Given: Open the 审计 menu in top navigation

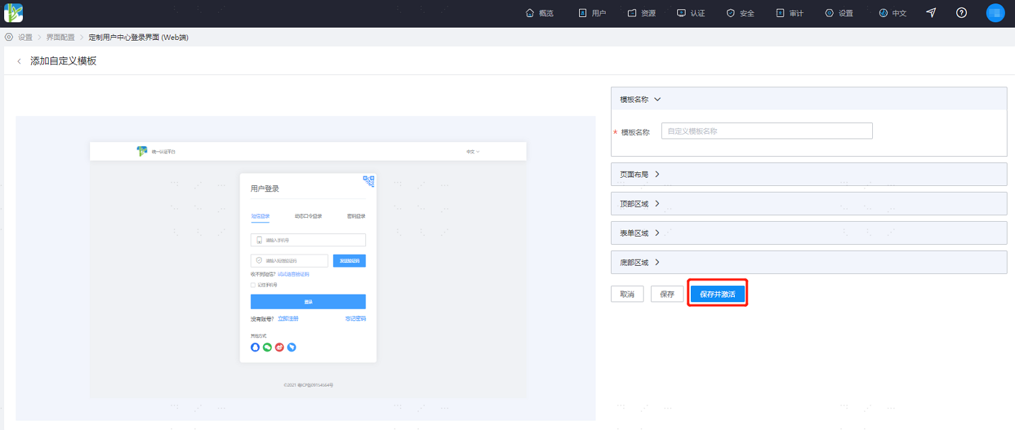Looking at the screenshot, I should [x=790, y=13].
